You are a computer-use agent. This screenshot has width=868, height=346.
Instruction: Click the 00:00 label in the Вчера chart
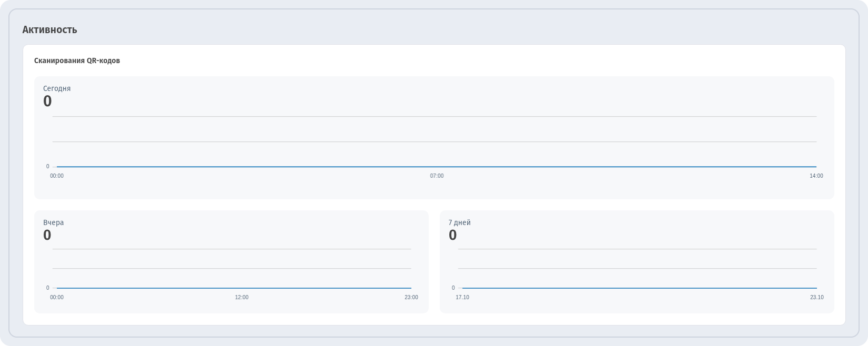tap(57, 297)
